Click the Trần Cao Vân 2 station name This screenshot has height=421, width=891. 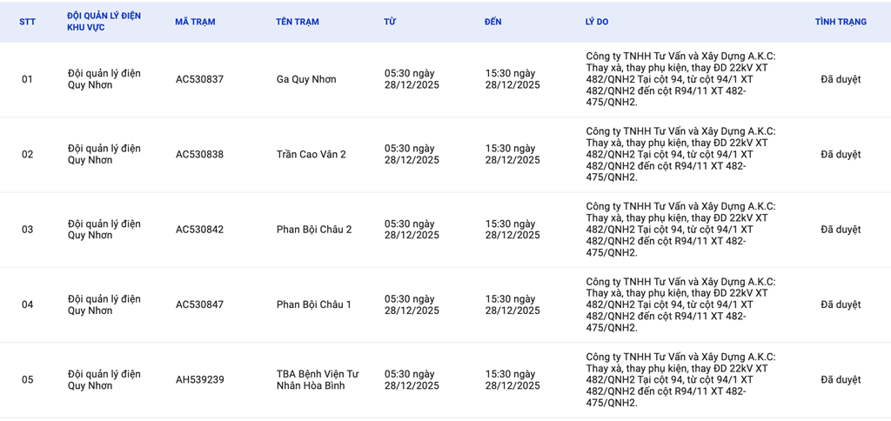312,155
